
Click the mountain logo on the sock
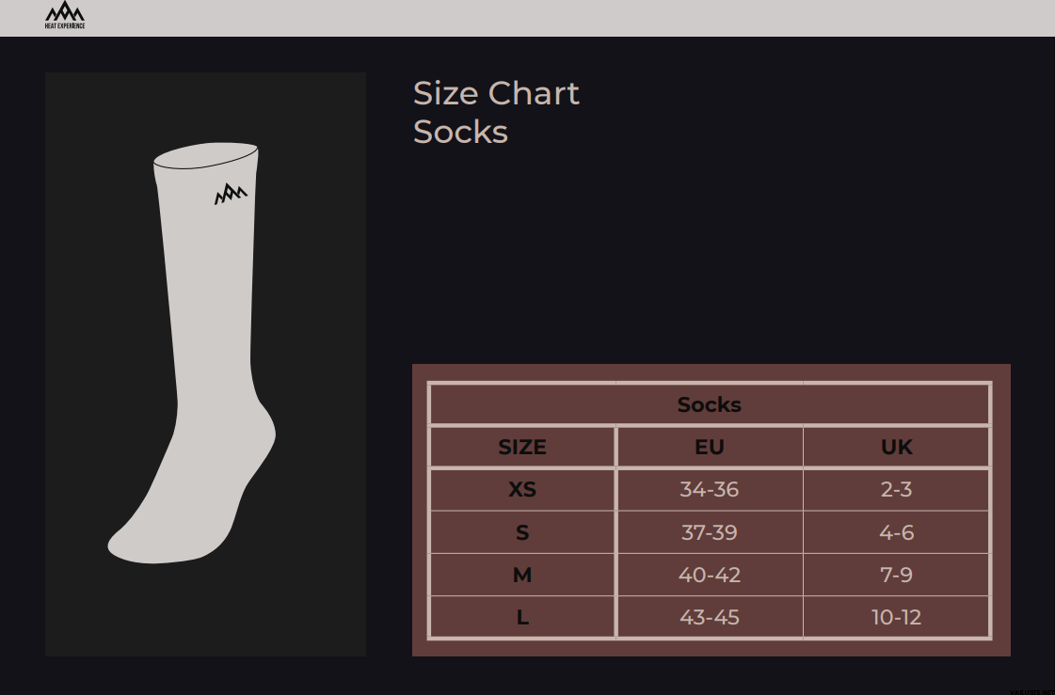[x=231, y=194]
